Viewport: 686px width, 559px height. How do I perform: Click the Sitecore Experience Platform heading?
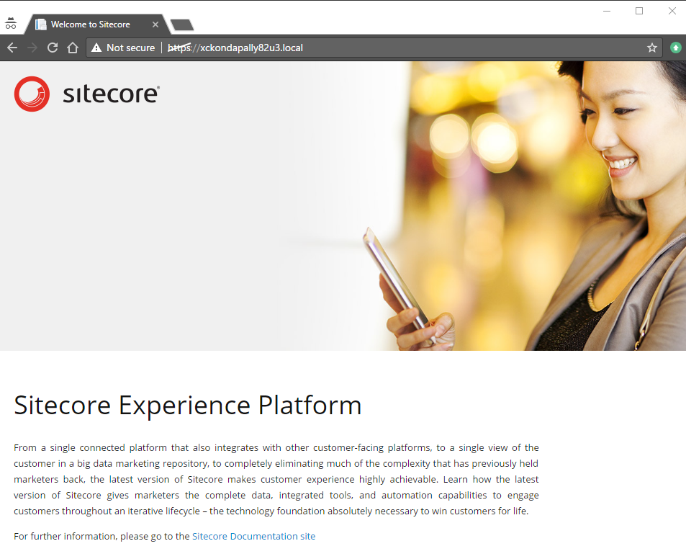[188, 406]
